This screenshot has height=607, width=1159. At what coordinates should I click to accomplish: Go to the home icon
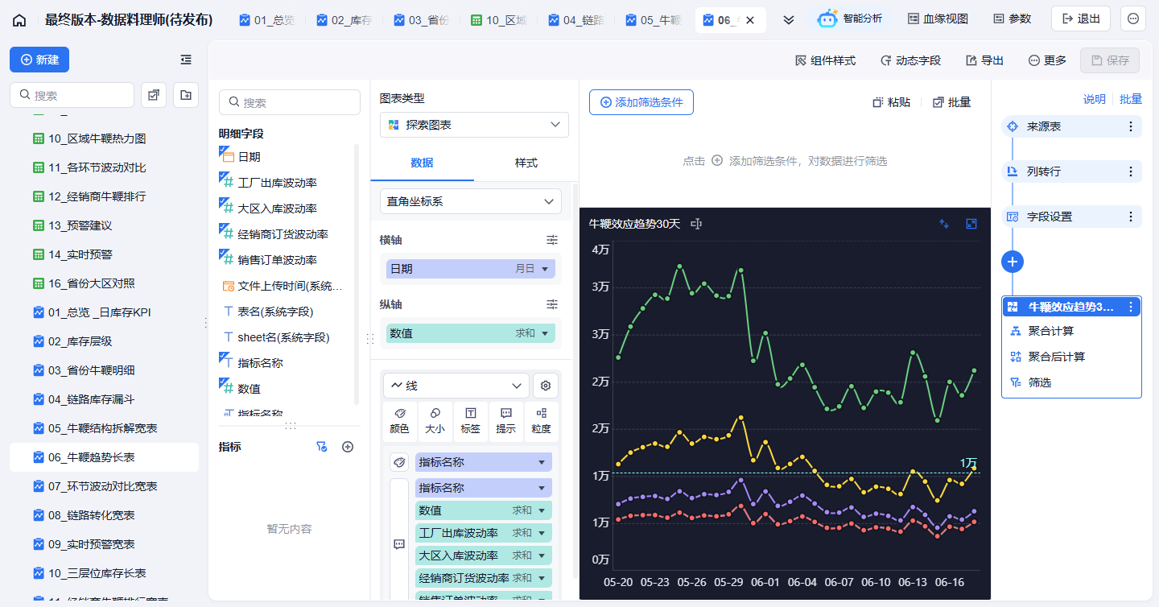(19, 20)
